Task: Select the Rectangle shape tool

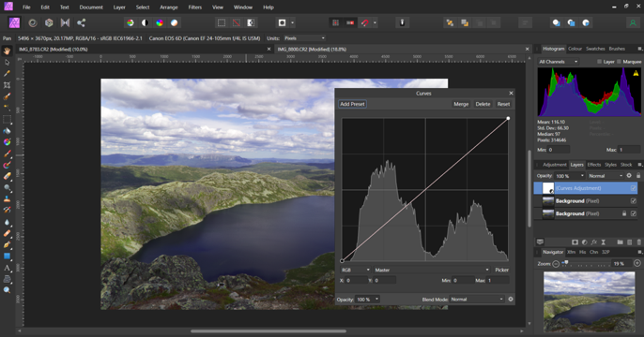Action: pyautogui.click(x=7, y=256)
